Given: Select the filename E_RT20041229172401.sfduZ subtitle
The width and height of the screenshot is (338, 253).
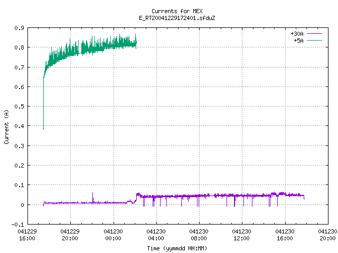Looking at the screenshot, I should (177, 18).
